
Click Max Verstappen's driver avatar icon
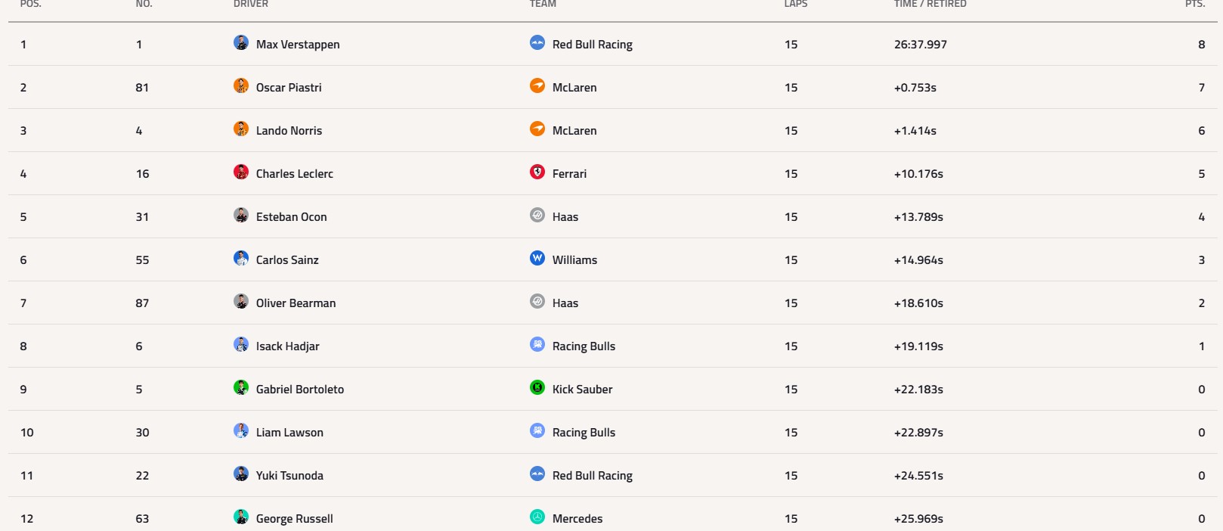[x=241, y=43]
